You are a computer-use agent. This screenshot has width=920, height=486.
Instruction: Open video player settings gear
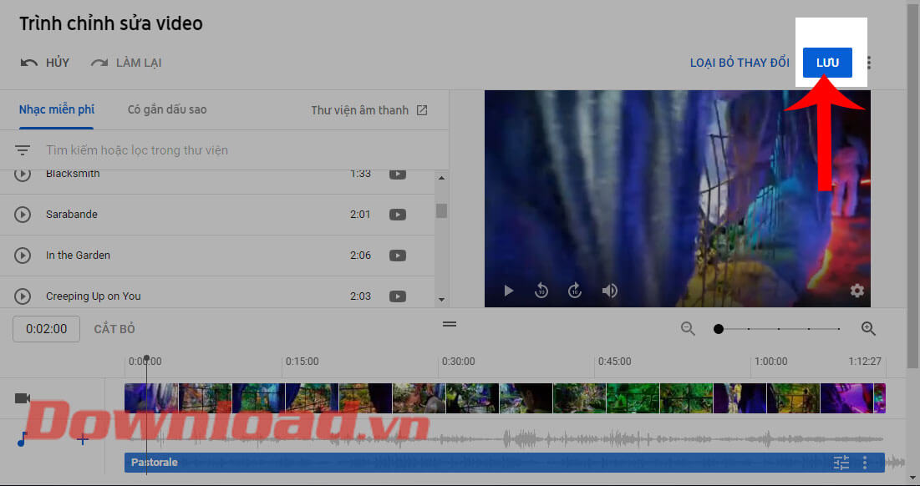[x=856, y=291]
